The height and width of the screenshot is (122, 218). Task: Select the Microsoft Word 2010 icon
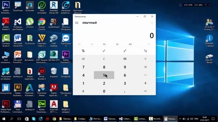coord(18,41)
